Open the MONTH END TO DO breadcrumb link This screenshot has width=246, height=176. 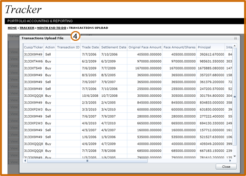click(52, 28)
